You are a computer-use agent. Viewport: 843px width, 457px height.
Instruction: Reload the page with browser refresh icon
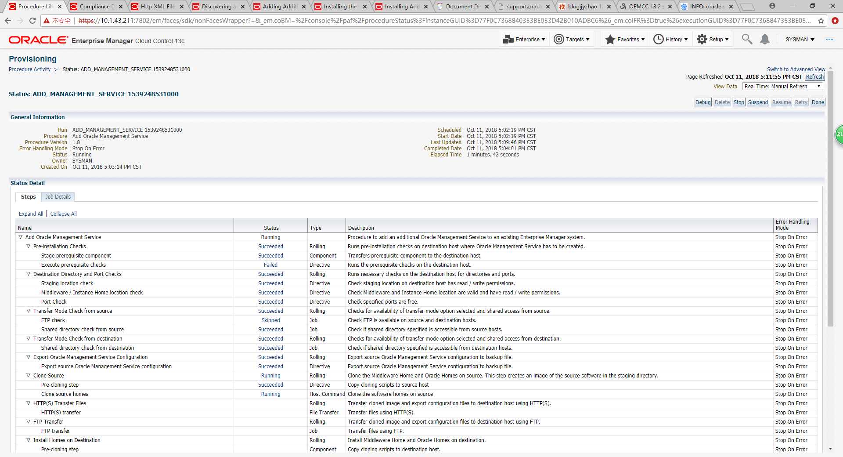point(32,21)
